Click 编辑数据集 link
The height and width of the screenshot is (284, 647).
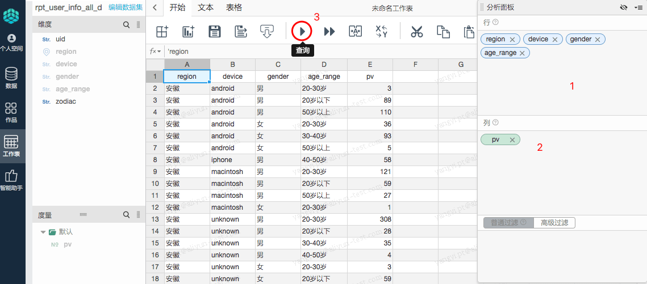(126, 7)
